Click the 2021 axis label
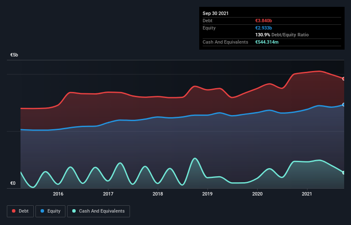 click(307, 194)
